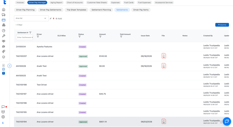Open PDF file for TAG100194
This screenshot has height=127, width=233.
pos(164,121)
